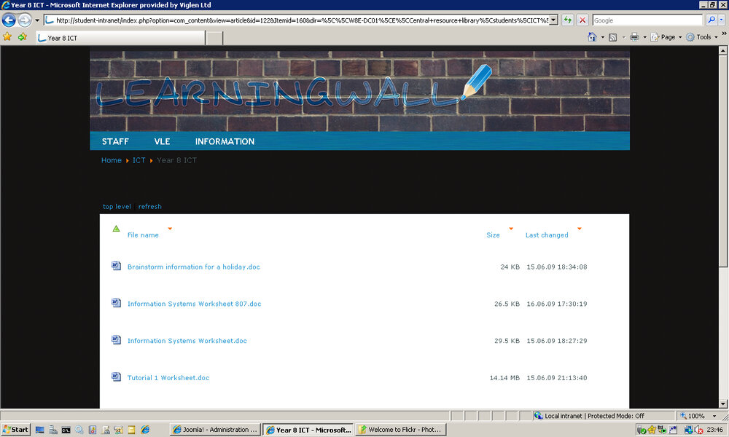Open a new blank tab

pyautogui.click(x=214, y=38)
